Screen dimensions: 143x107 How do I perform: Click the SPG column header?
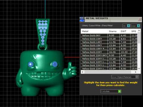134,31
